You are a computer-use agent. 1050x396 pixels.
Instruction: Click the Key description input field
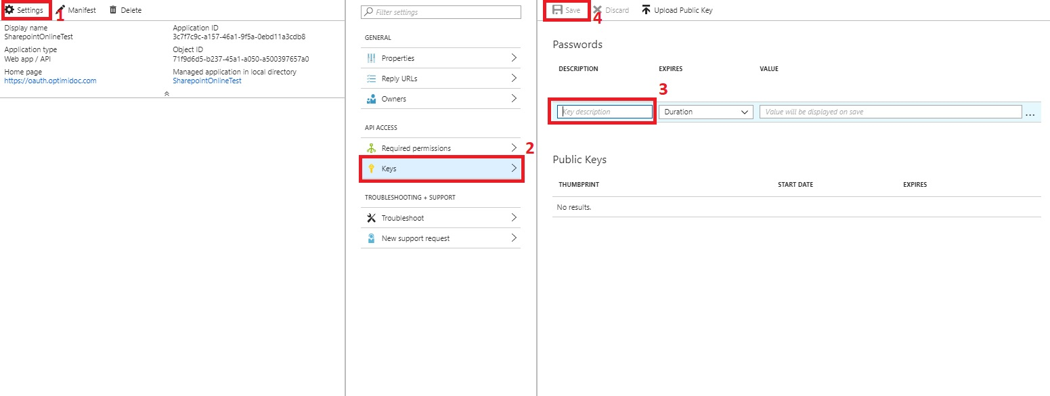point(605,112)
